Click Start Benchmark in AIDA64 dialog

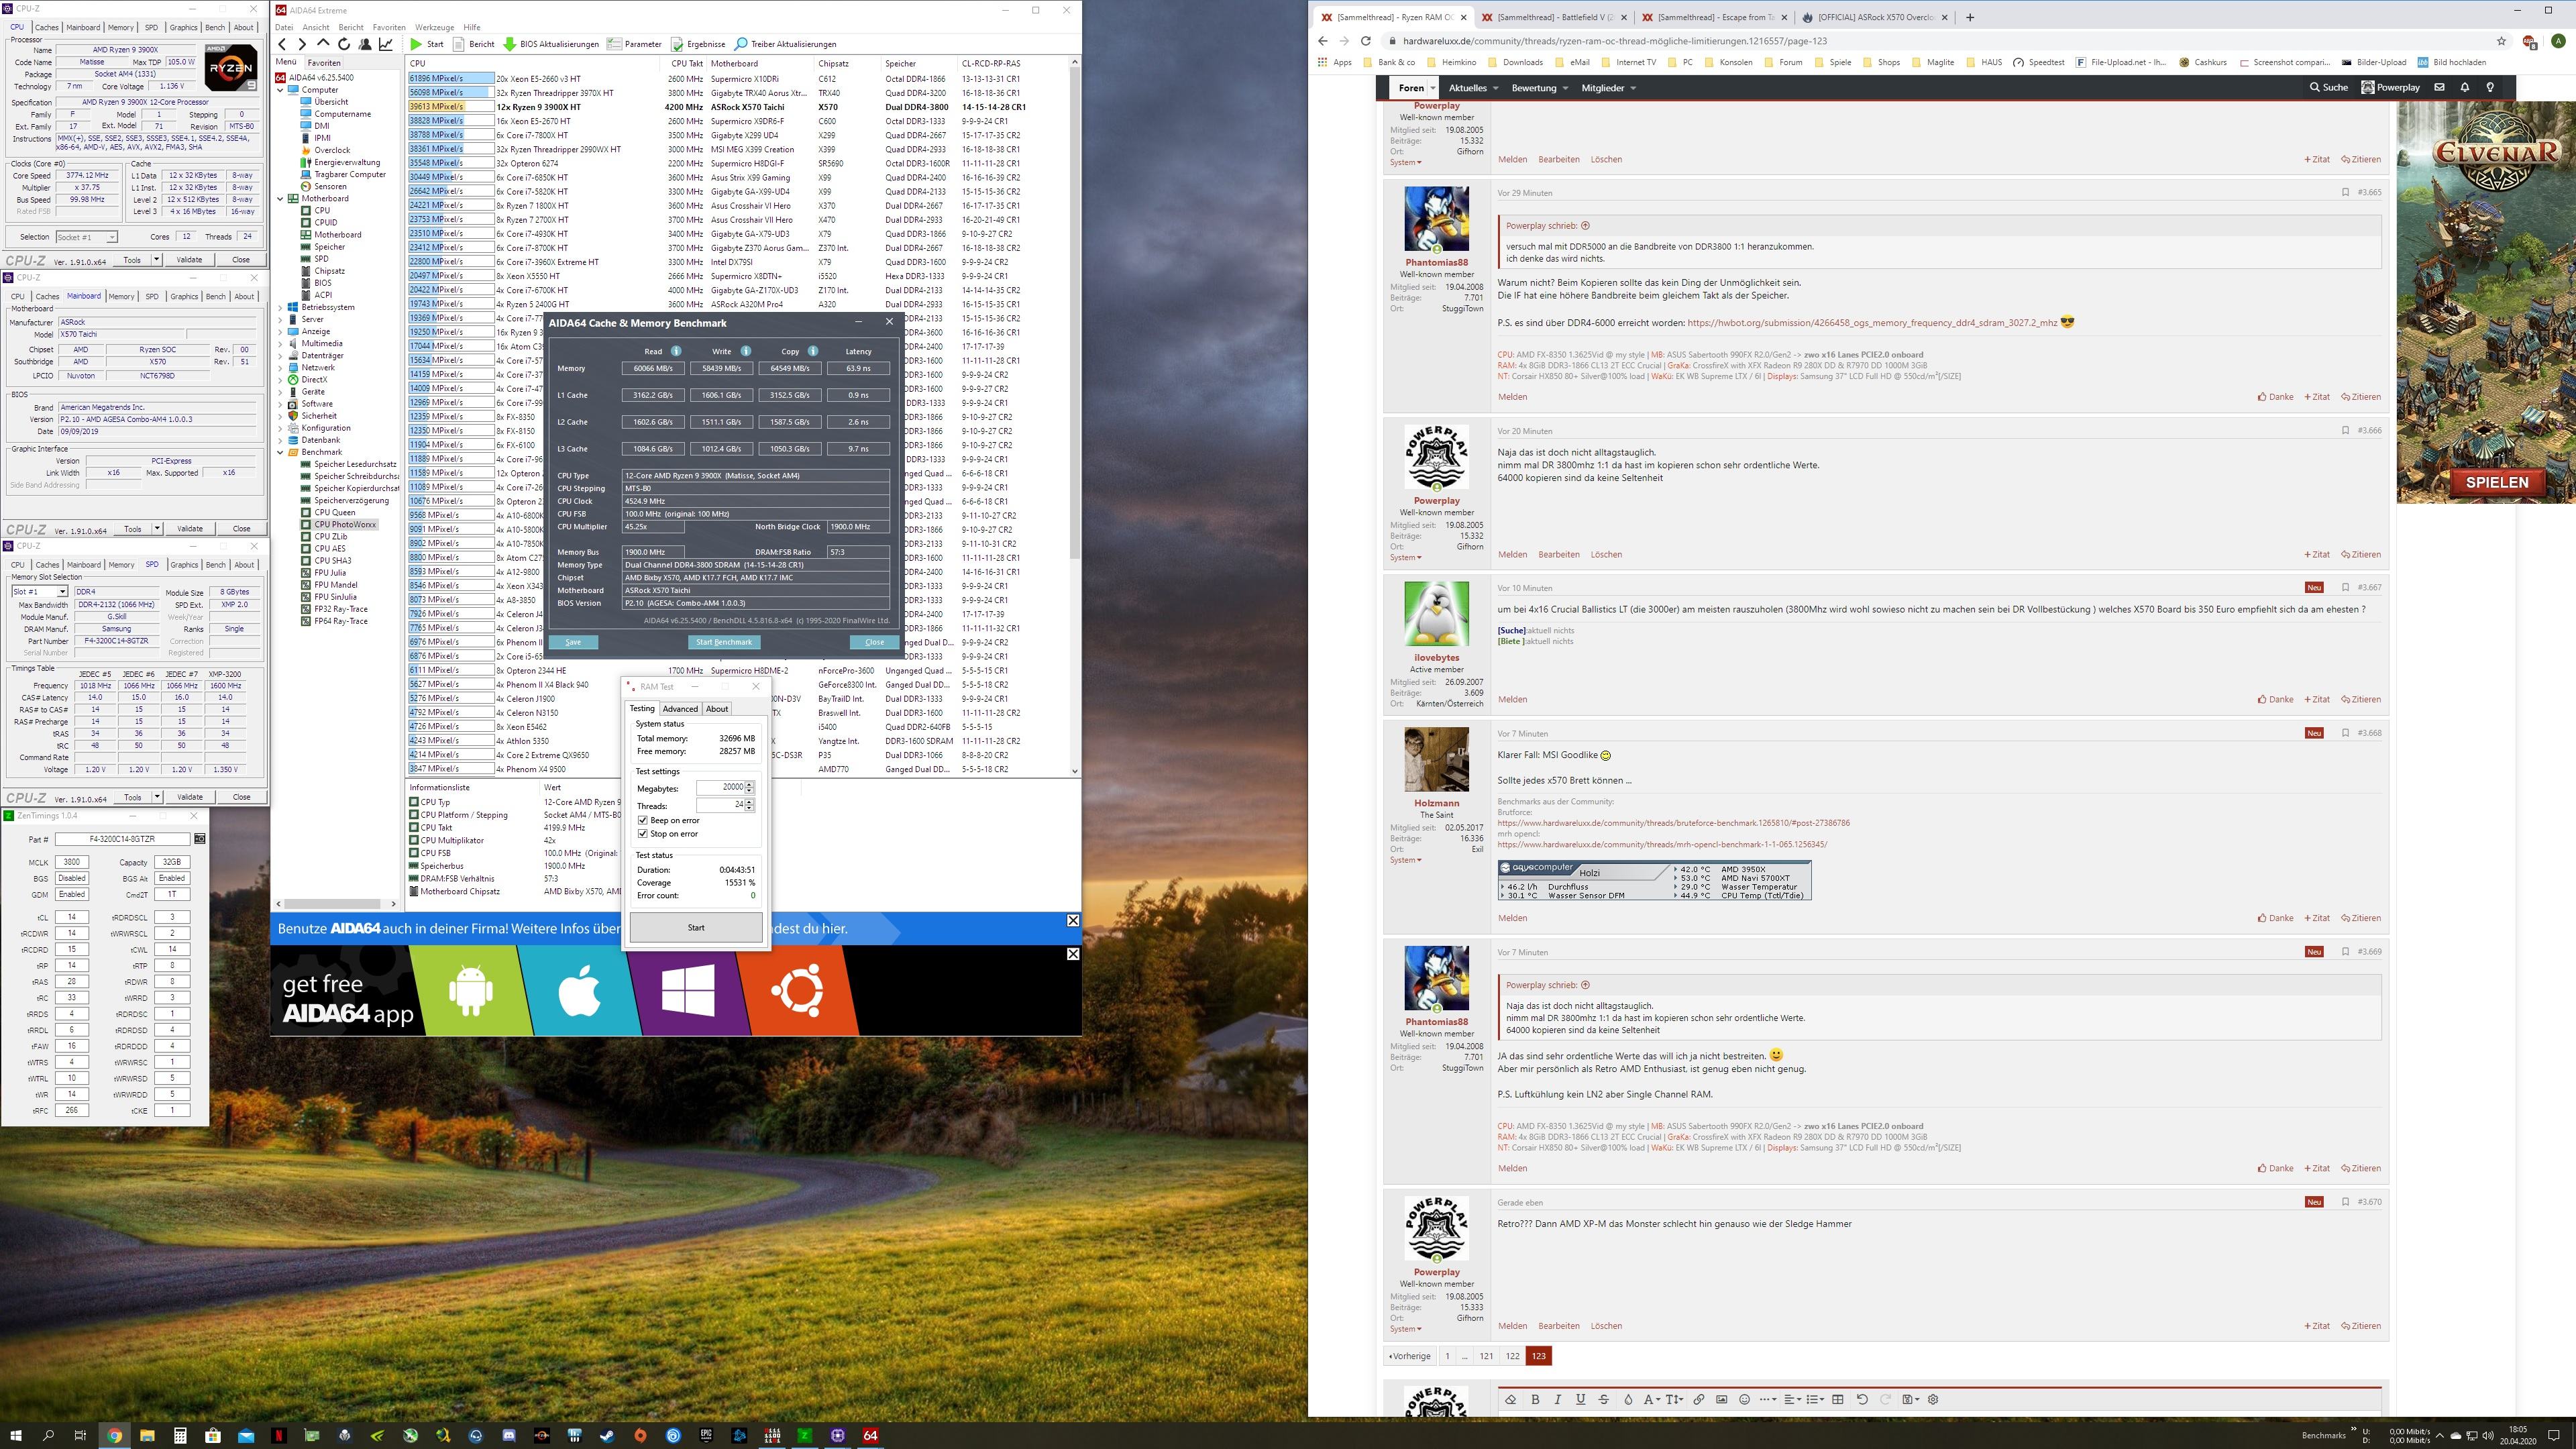pos(724,642)
